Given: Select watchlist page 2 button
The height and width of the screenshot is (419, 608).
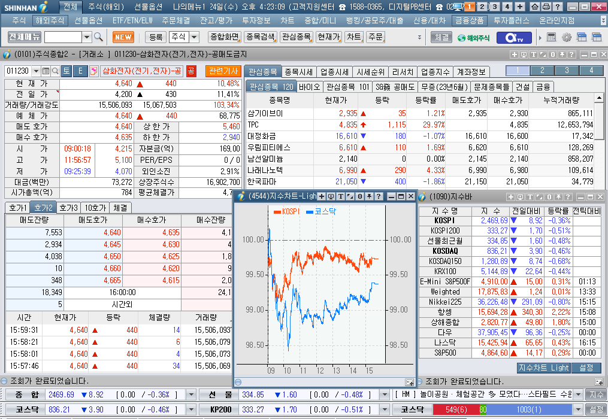Looking at the screenshot, I should 542,71.
